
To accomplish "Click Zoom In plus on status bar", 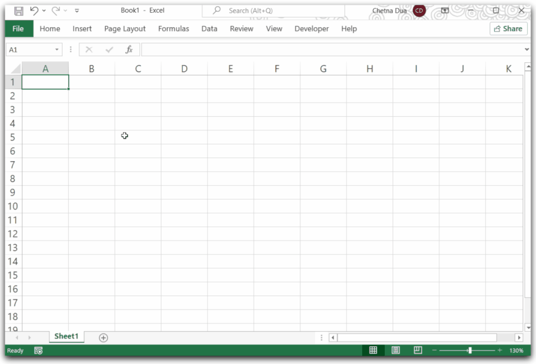I will pyautogui.click(x=499, y=350).
